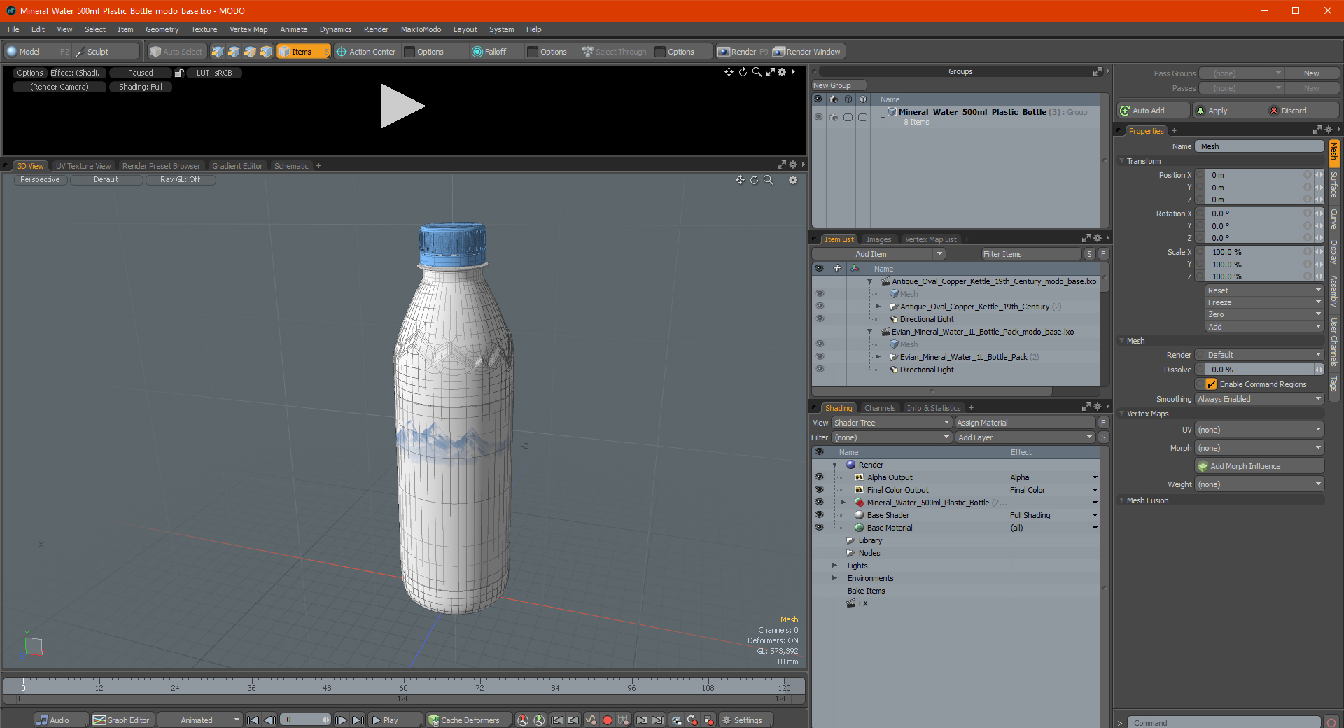Viewport: 1344px width, 728px height.
Task: Toggle preview lock icon next to Paused
Action: coord(179,73)
